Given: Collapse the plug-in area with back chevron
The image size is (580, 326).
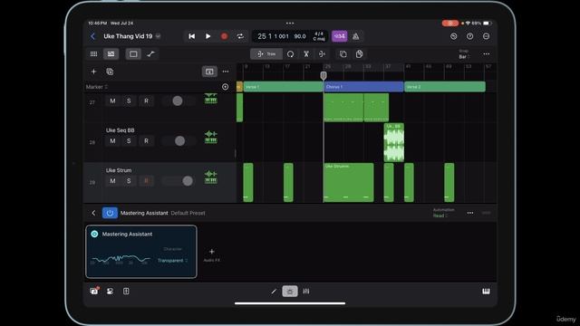Looking at the screenshot, I should point(93,213).
